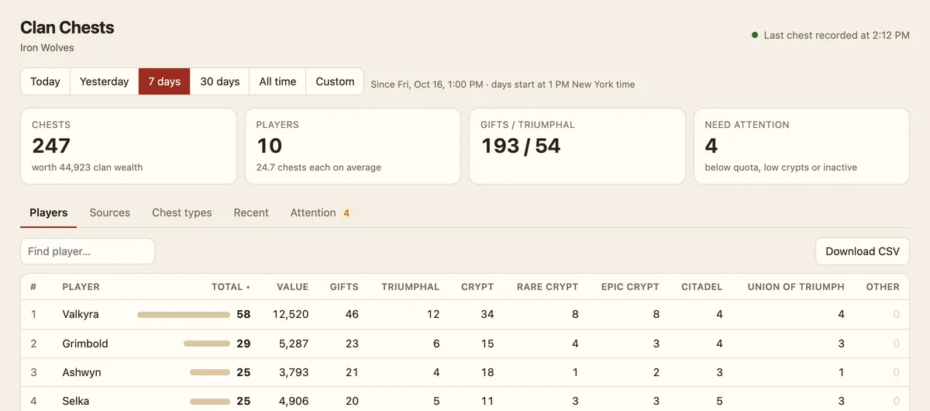Screen dimensions: 930x411
Task: Open the Chest types tab
Action: [x=182, y=212]
